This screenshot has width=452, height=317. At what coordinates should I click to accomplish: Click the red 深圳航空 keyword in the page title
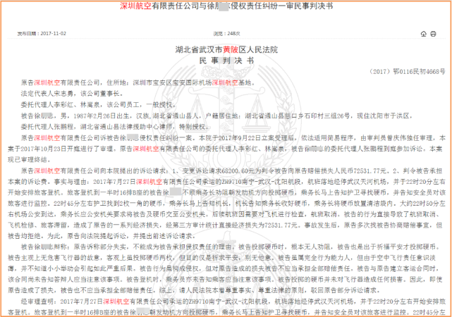[135, 6]
